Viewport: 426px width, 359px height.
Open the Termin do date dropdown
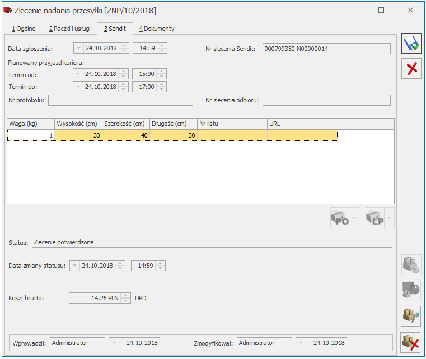[x=78, y=87]
